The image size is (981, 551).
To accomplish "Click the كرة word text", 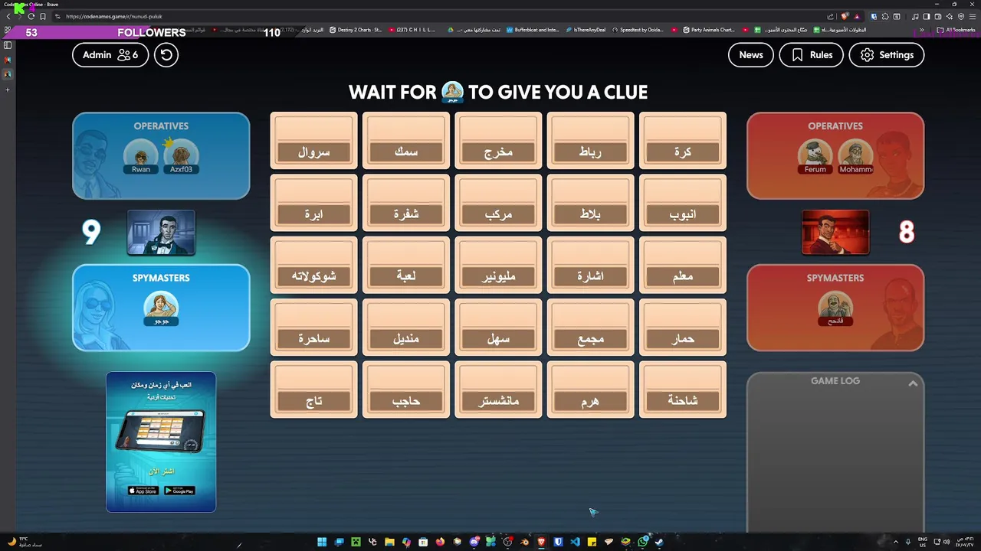I will click(683, 152).
